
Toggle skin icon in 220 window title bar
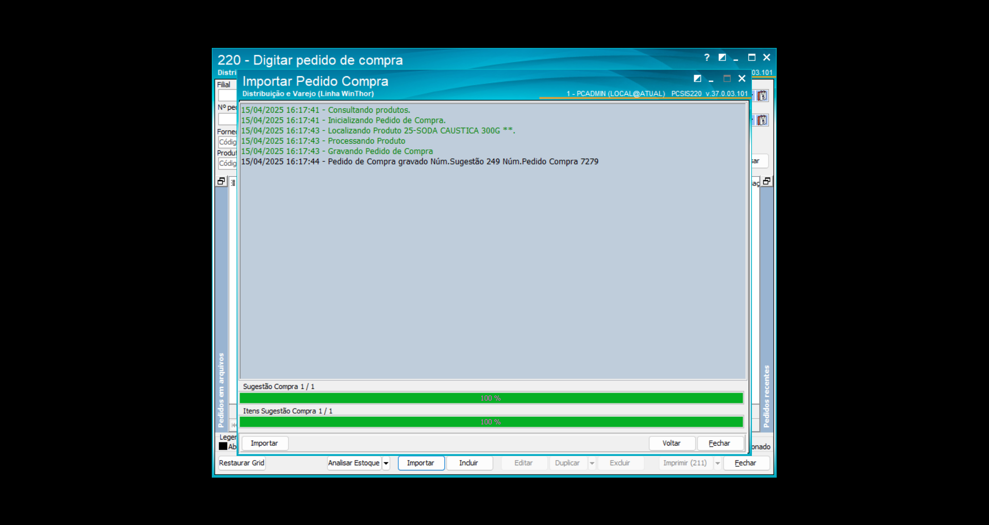pos(722,58)
